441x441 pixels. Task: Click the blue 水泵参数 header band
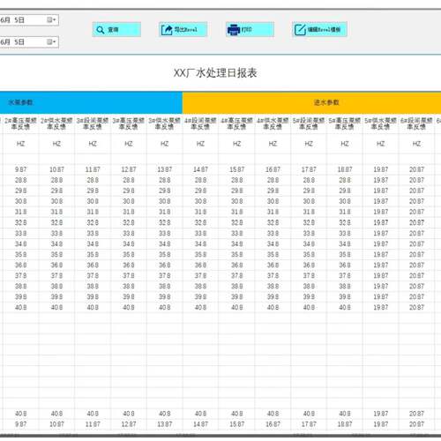click(91, 102)
